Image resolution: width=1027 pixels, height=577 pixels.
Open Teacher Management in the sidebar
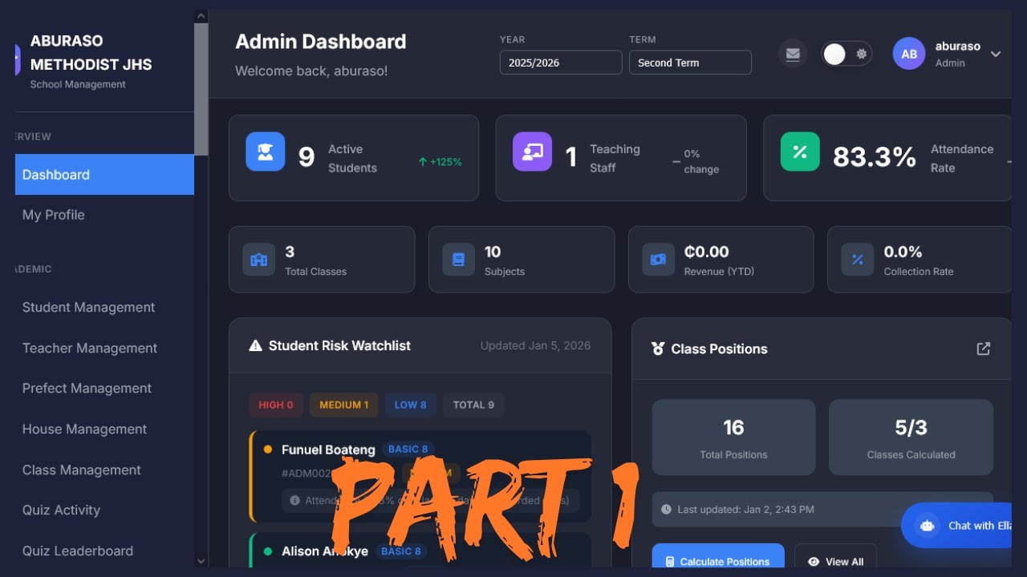90,348
